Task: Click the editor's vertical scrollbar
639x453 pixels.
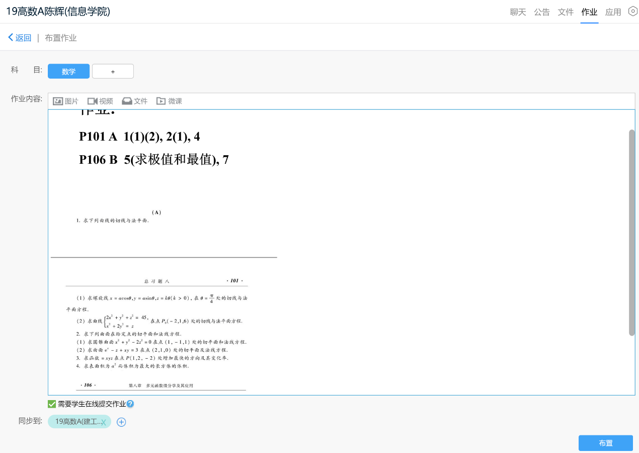Action: coord(632,232)
